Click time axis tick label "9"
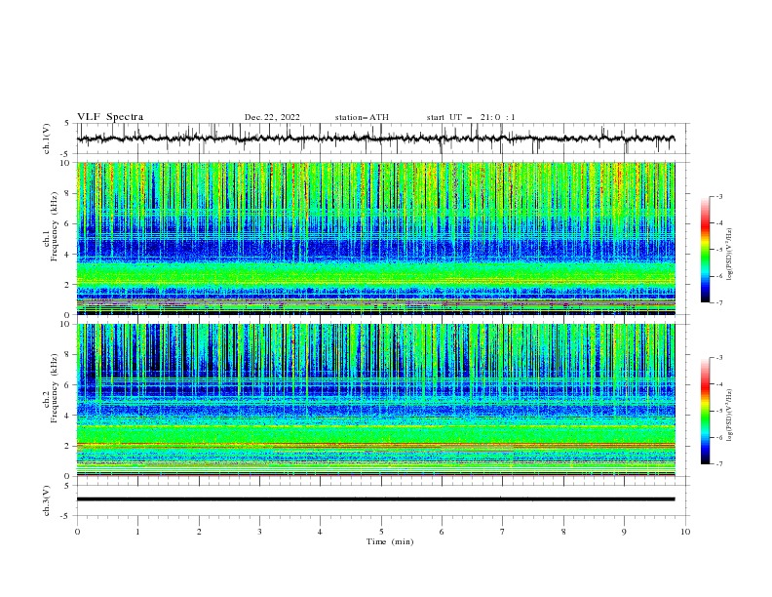772x597 pixels. click(624, 532)
